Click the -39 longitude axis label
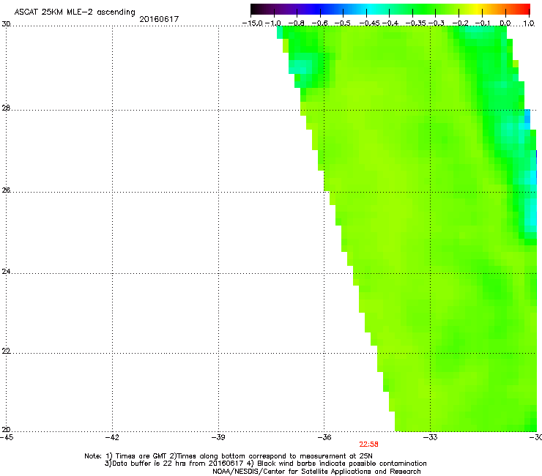The height and width of the screenshot is (476, 542). coord(218,437)
